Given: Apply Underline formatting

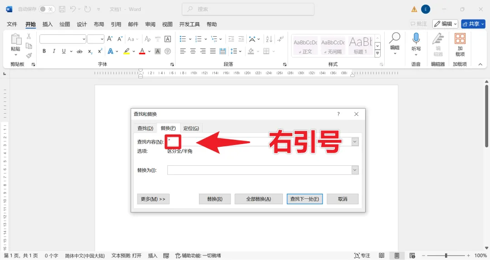Looking at the screenshot, I should tap(64, 51).
